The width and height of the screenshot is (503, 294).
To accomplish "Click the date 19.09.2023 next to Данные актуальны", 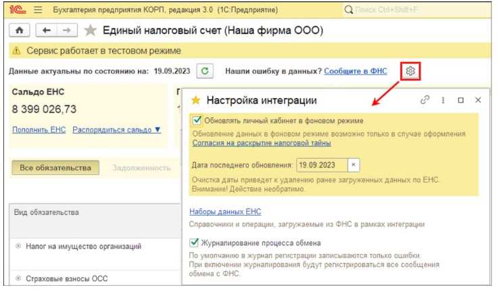I will coord(172,71).
